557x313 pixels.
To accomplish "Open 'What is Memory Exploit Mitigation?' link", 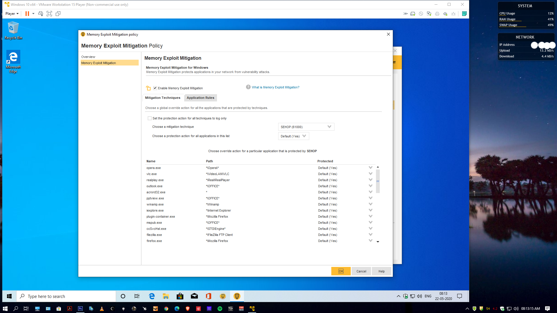I will (275, 87).
